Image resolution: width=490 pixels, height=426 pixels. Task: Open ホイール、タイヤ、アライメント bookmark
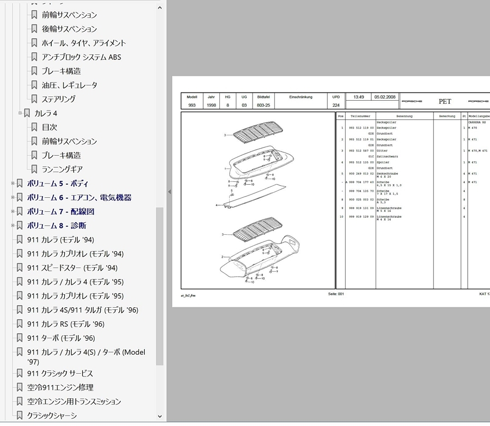[83, 43]
